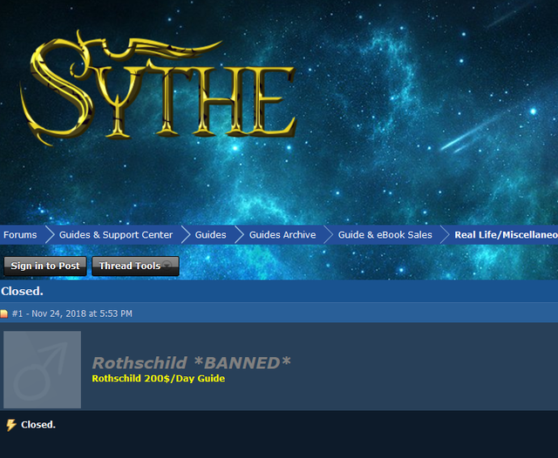
Task: Open the Forums breadcrumb link
Action: pos(20,235)
